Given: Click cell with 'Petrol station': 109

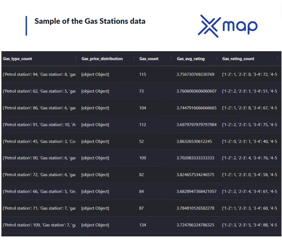Looking at the screenshot, I should [39, 225].
